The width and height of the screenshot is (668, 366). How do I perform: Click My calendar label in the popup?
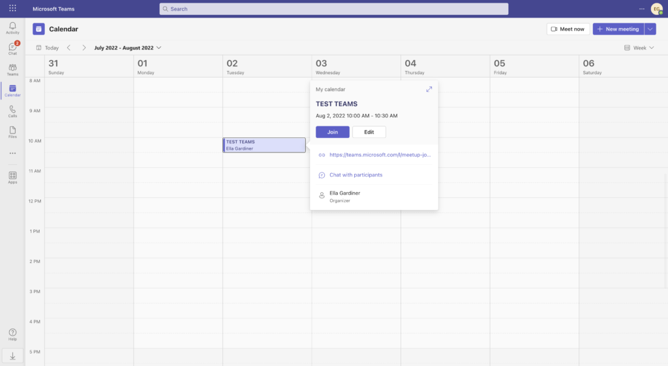click(330, 89)
